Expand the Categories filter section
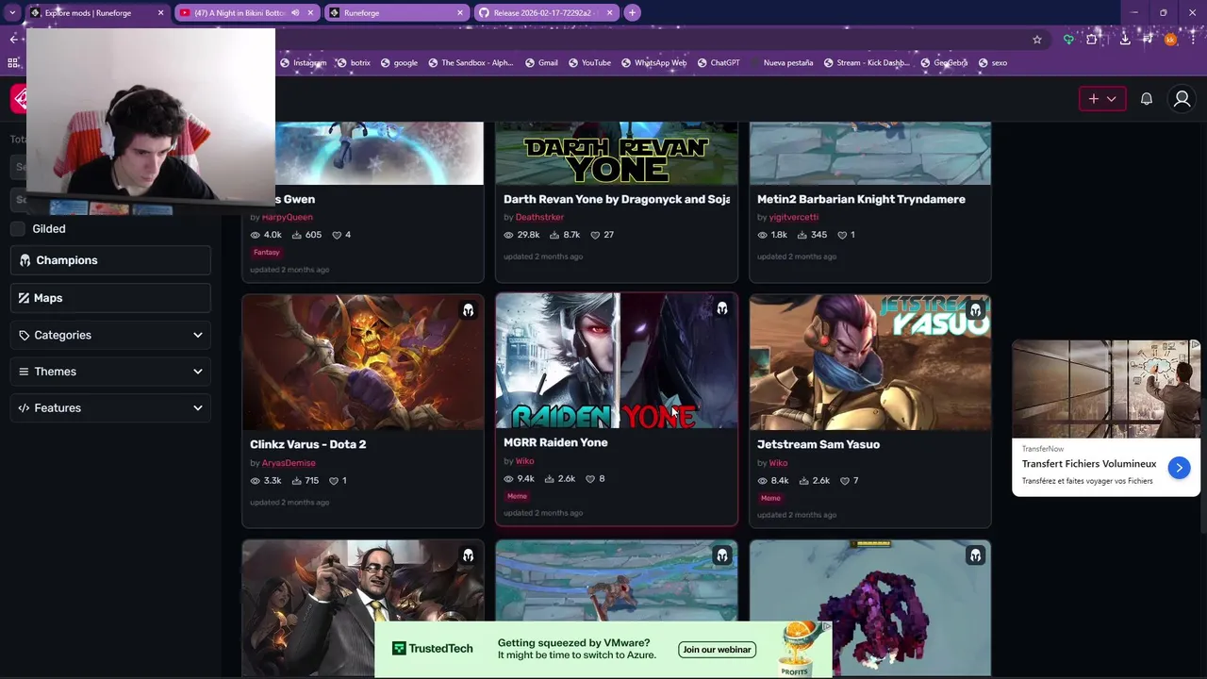 [110, 335]
